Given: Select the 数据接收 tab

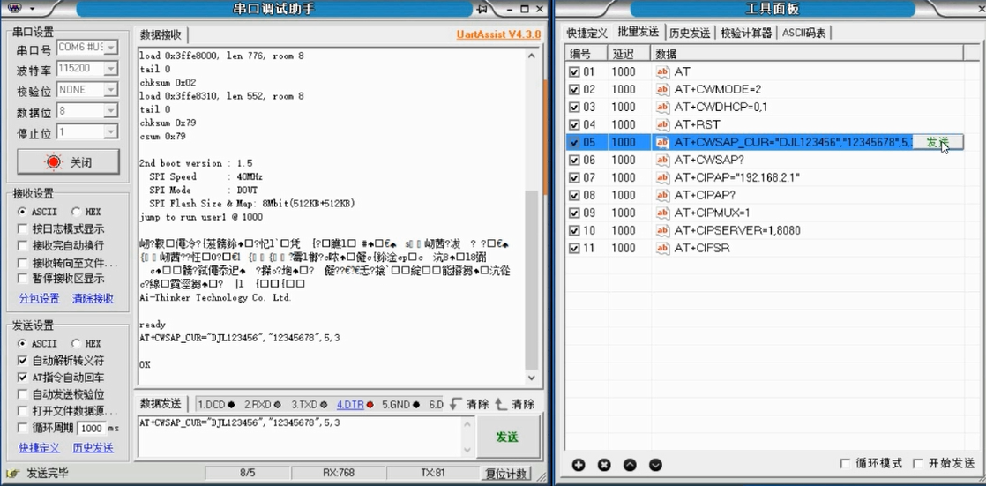Looking at the screenshot, I should (161, 34).
